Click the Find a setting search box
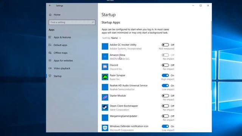The height and width of the screenshot is (136, 242). pos(72,22)
